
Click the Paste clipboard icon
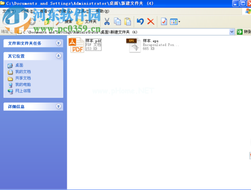128,22
